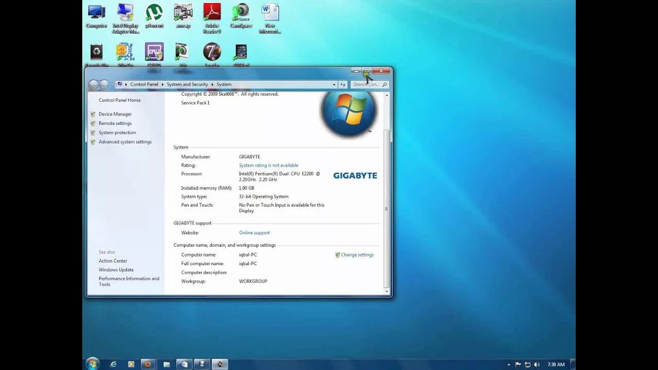Open Control Panel Home link

[119, 100]
